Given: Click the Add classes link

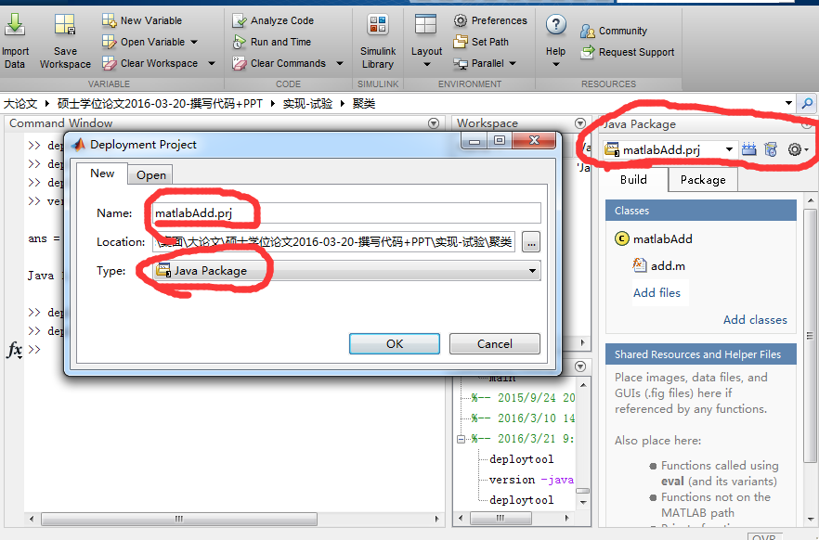Looking at the screenshot, I should pyautogui.click(x=755, y=320).
